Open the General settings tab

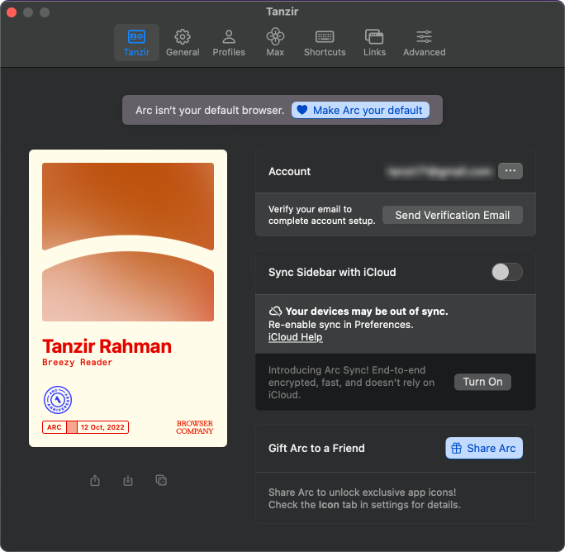tap(183, 43)
